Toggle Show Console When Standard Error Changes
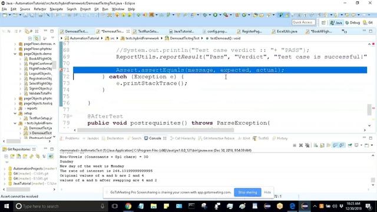377x212 pixels. click(x=342, y=145)
